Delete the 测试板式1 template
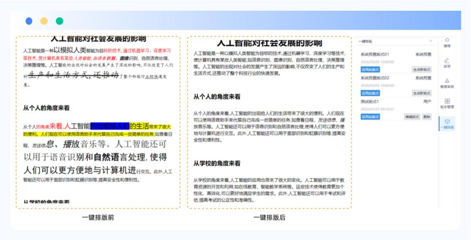 [x=427, y=116]
